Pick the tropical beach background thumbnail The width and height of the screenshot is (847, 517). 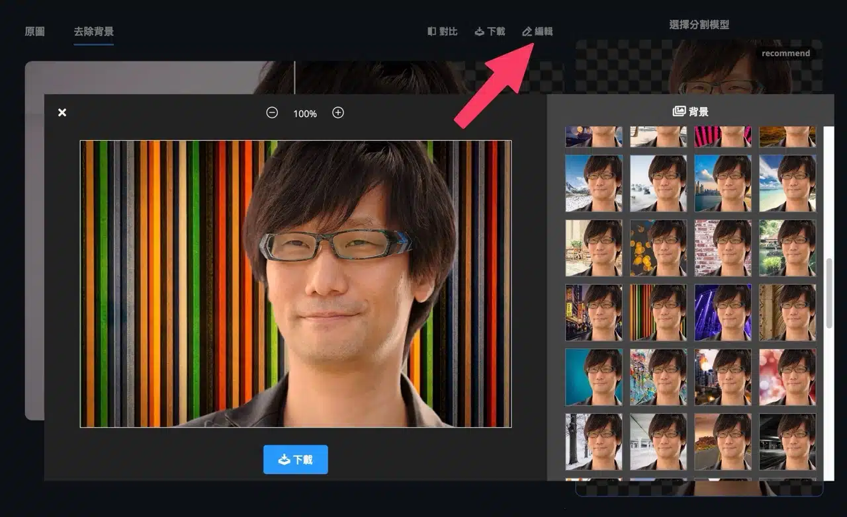click(787, 183)
